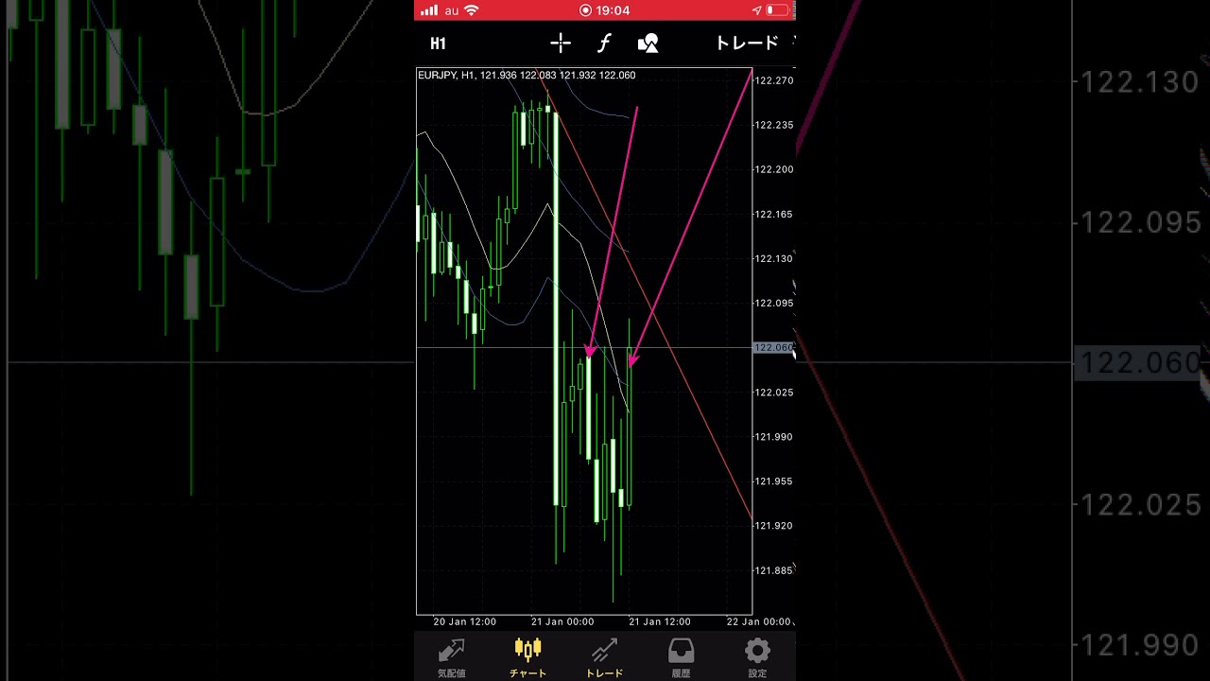Open the 履歴 history tab
This screenshot has width=1210, height=681.
681,657
